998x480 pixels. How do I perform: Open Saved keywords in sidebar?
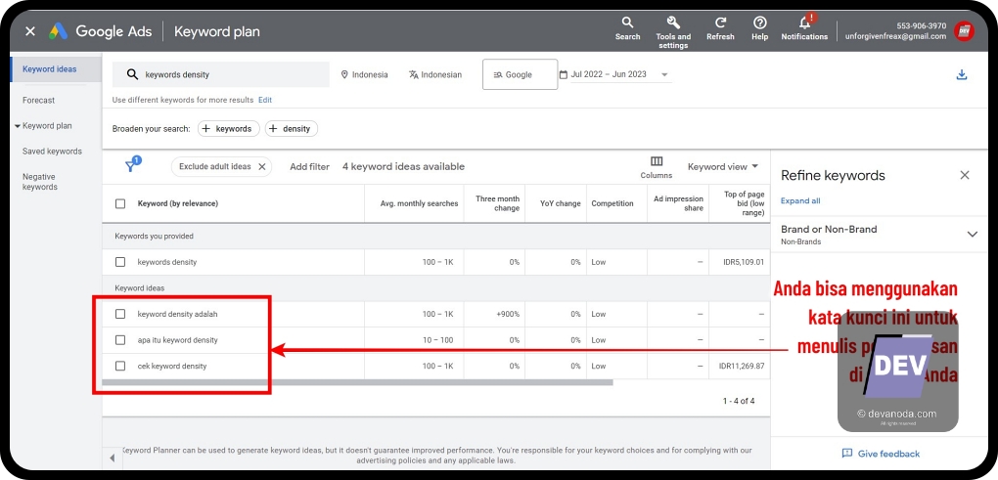point(52,152)
